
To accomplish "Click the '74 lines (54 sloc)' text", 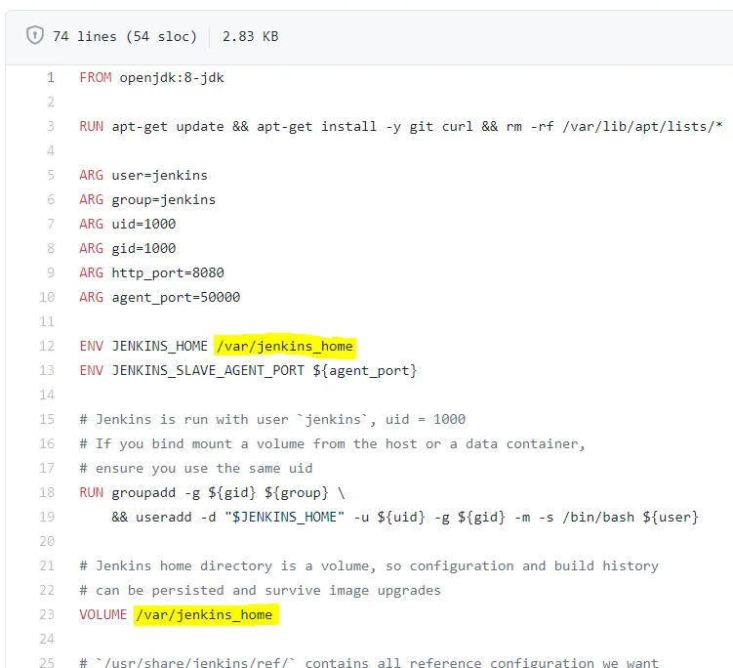I will pos(124,36).
